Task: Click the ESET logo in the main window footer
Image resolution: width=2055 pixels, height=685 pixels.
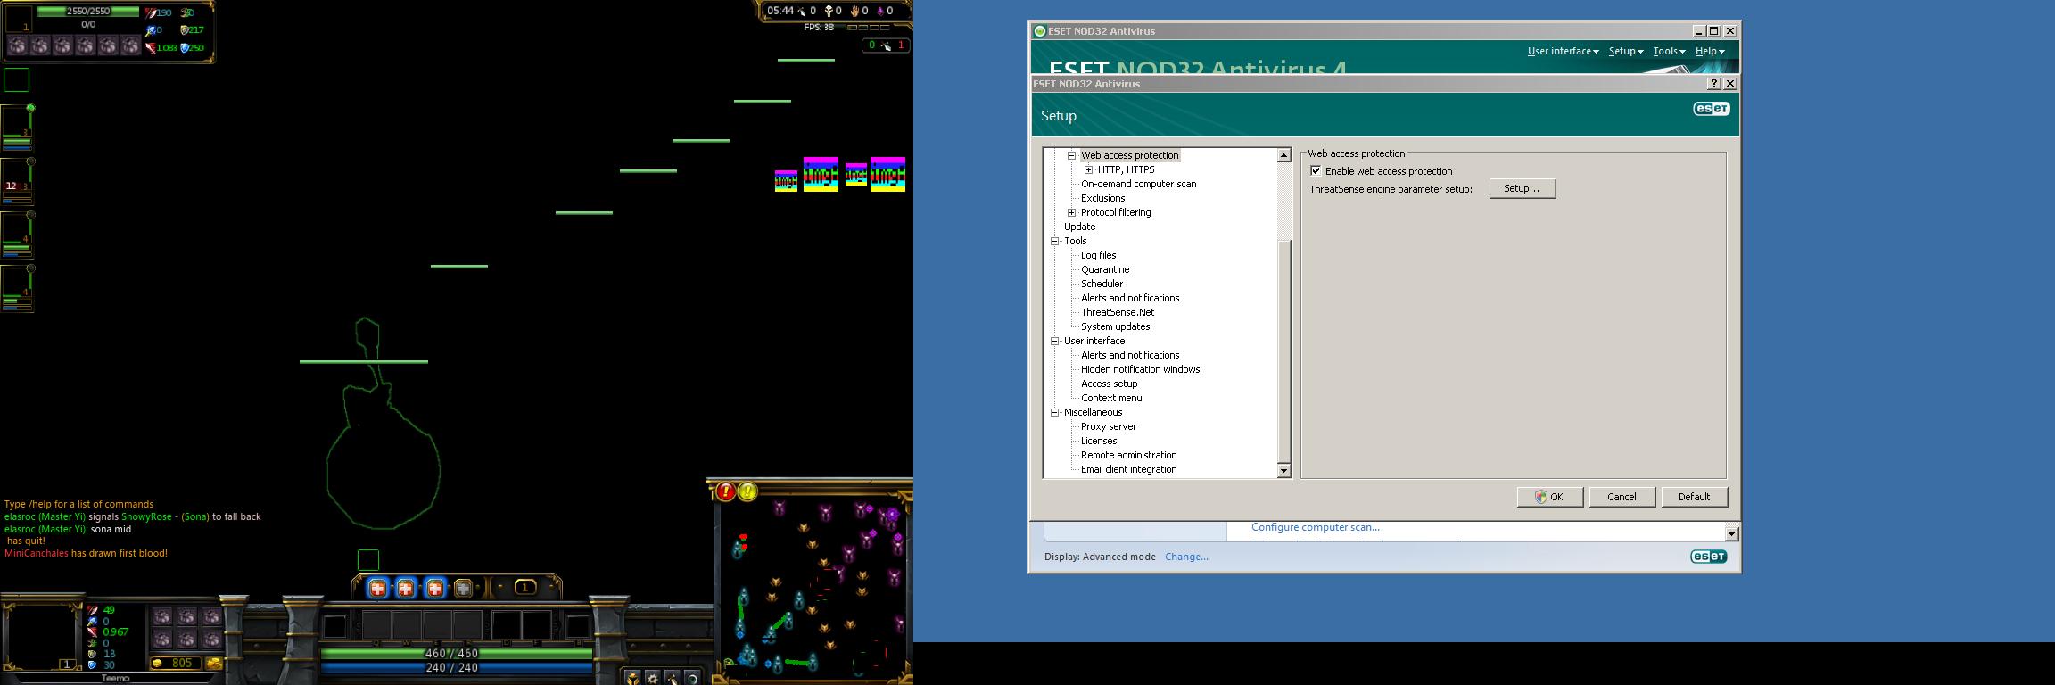Action: coord(1708,557)
